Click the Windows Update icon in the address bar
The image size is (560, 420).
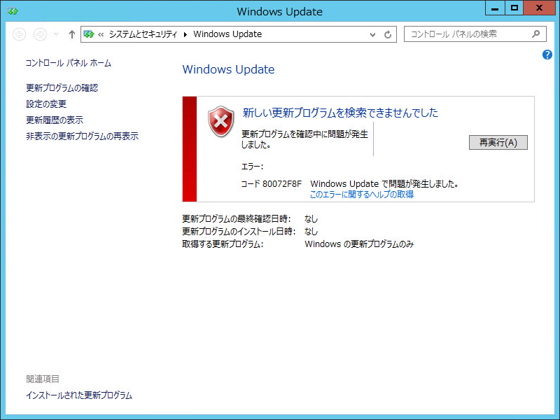coord(89,34)
